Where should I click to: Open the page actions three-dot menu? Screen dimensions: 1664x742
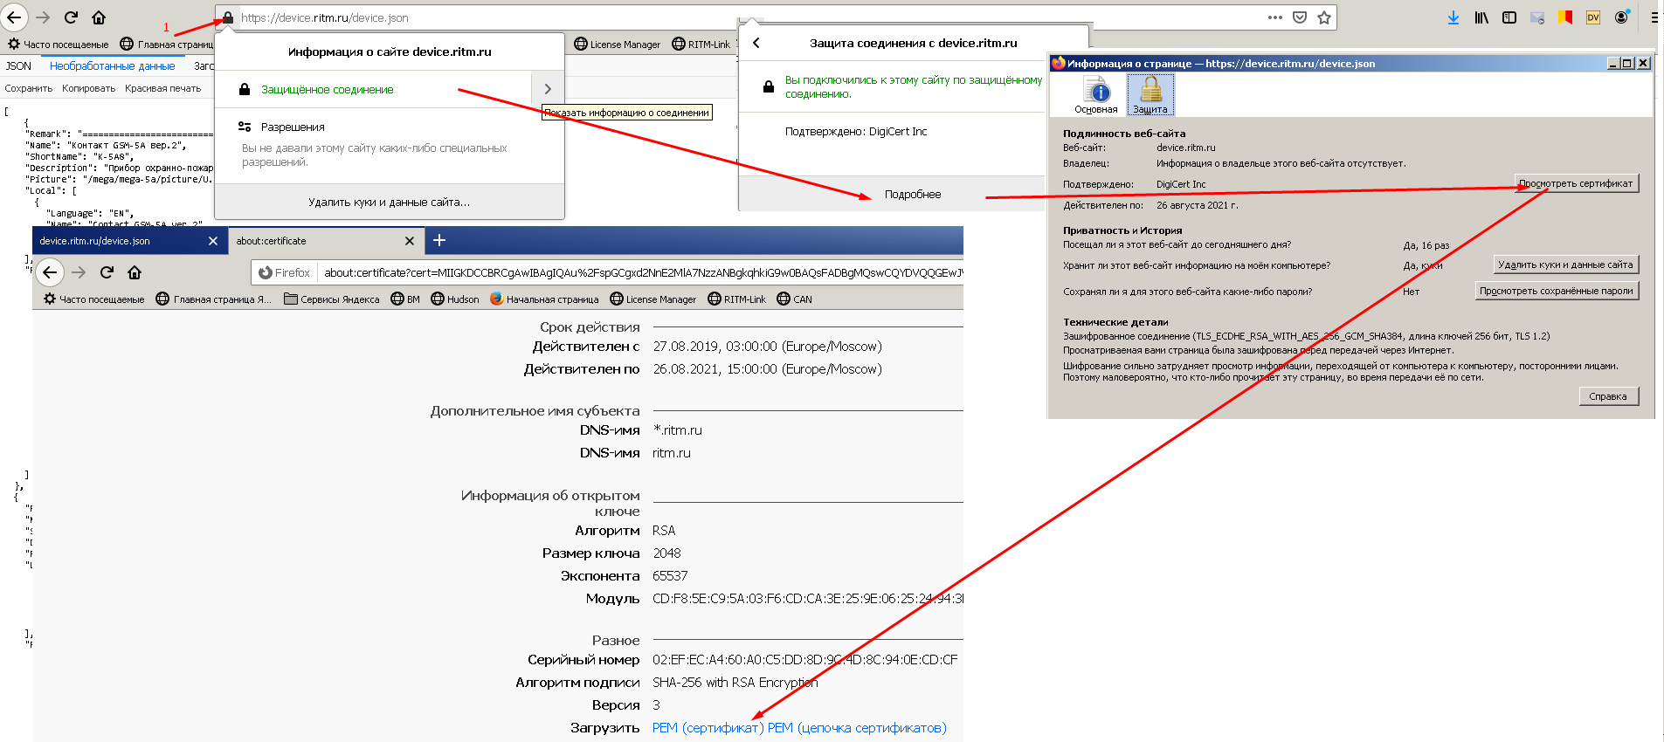click(x=1275, y=17)
